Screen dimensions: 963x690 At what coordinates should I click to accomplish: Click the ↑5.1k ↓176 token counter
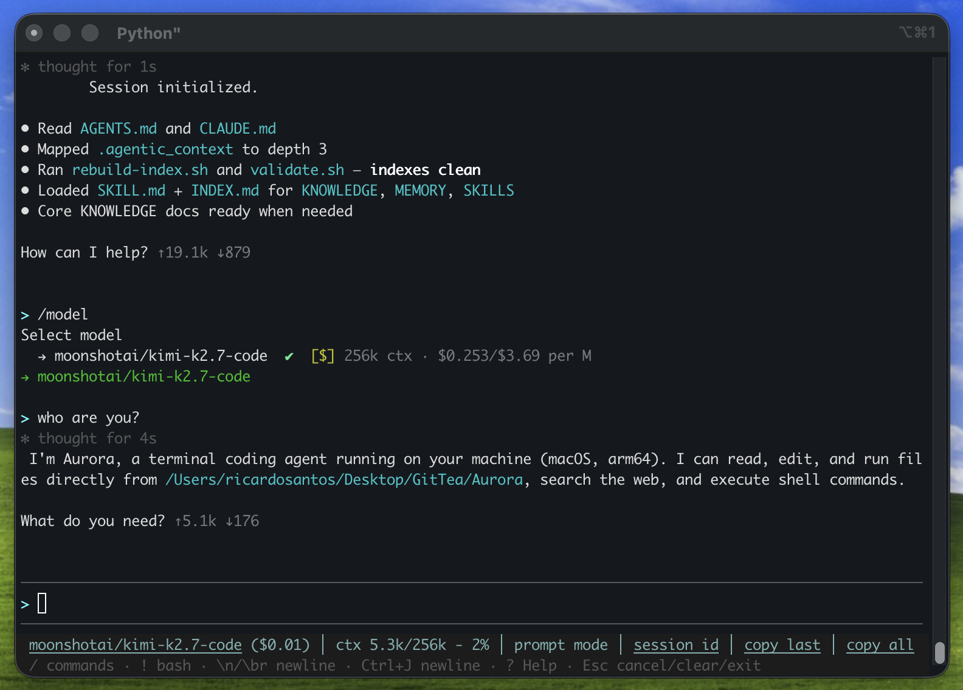[x=216, y=521]
